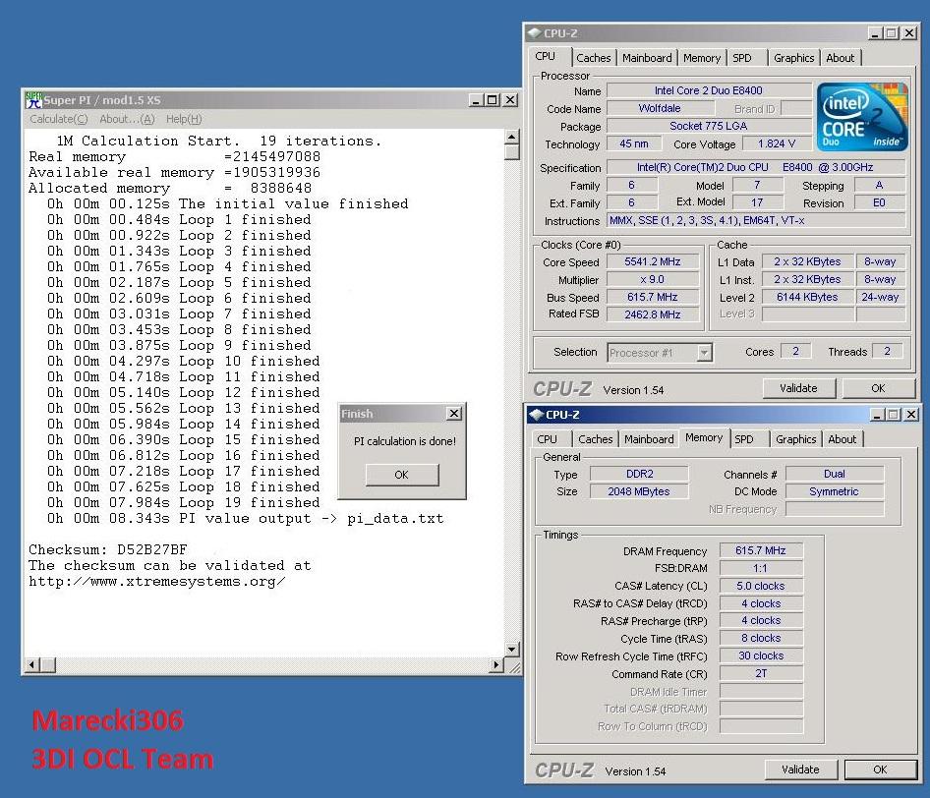Select CPU tab in lower CPU-Z window
The image size is (930, 798).
[x=547, y=439]
